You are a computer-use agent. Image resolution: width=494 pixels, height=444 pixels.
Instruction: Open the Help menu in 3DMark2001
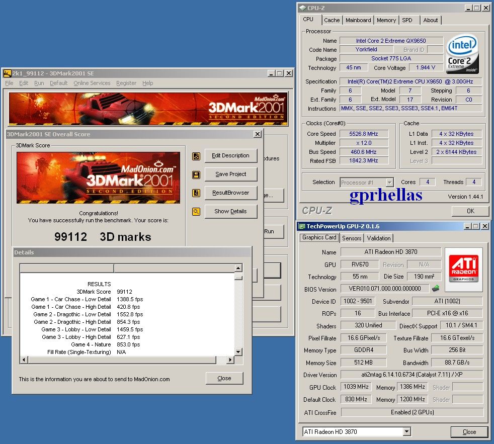(148, 83)
